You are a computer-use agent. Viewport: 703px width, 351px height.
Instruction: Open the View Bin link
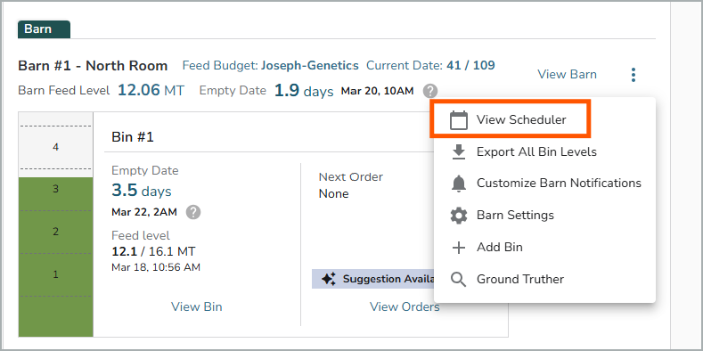point(196,306)
